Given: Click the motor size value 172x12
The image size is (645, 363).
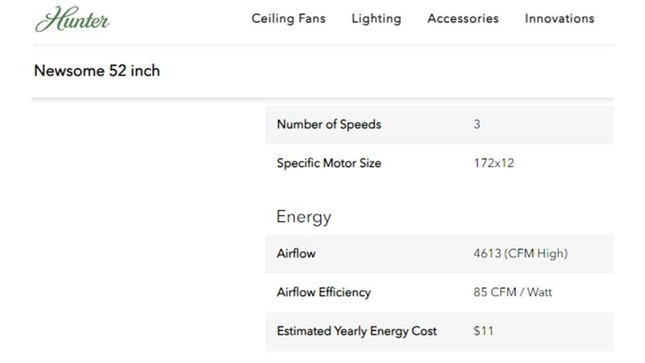Looking at the screenshot, I should 493,163.
